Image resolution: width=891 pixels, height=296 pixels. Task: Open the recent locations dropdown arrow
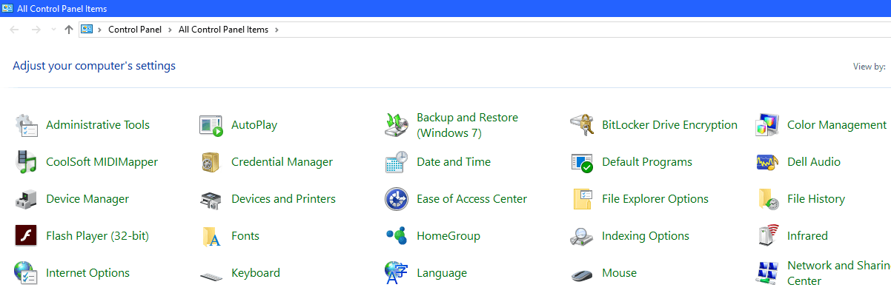pos(53,30)
